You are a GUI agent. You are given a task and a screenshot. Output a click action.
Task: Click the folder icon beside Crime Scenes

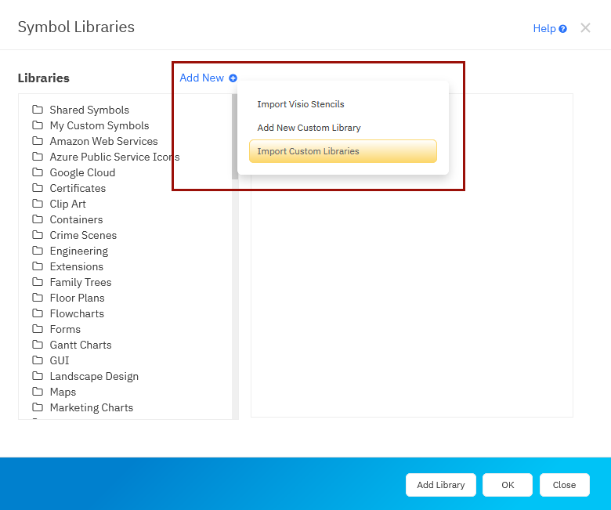point(37,235)
